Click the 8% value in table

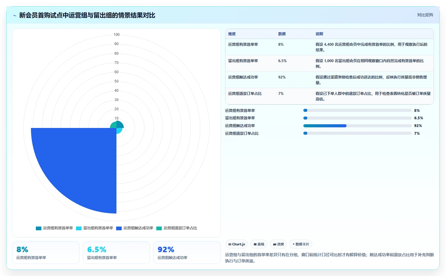281,45
